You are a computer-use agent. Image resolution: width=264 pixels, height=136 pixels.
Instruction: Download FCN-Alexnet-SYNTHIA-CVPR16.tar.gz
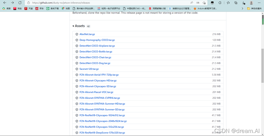point(100,98)
